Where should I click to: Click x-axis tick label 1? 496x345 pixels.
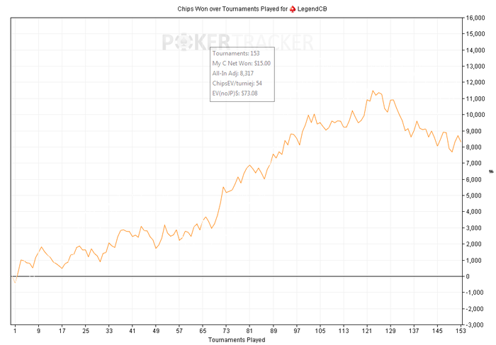(15, 331)
